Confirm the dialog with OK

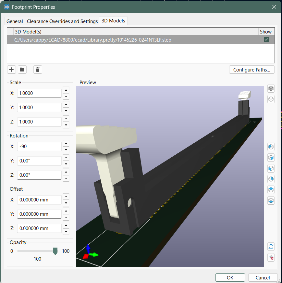(230, 277)
